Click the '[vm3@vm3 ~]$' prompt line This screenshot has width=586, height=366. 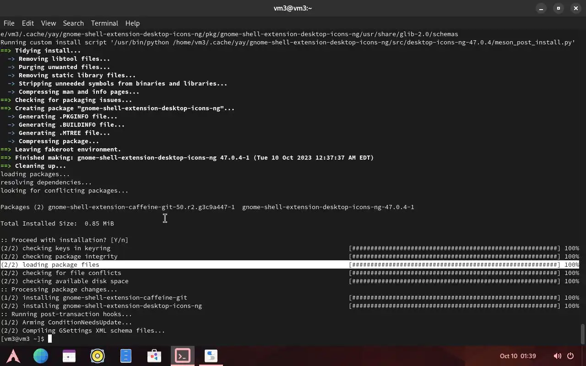point(22,339)
